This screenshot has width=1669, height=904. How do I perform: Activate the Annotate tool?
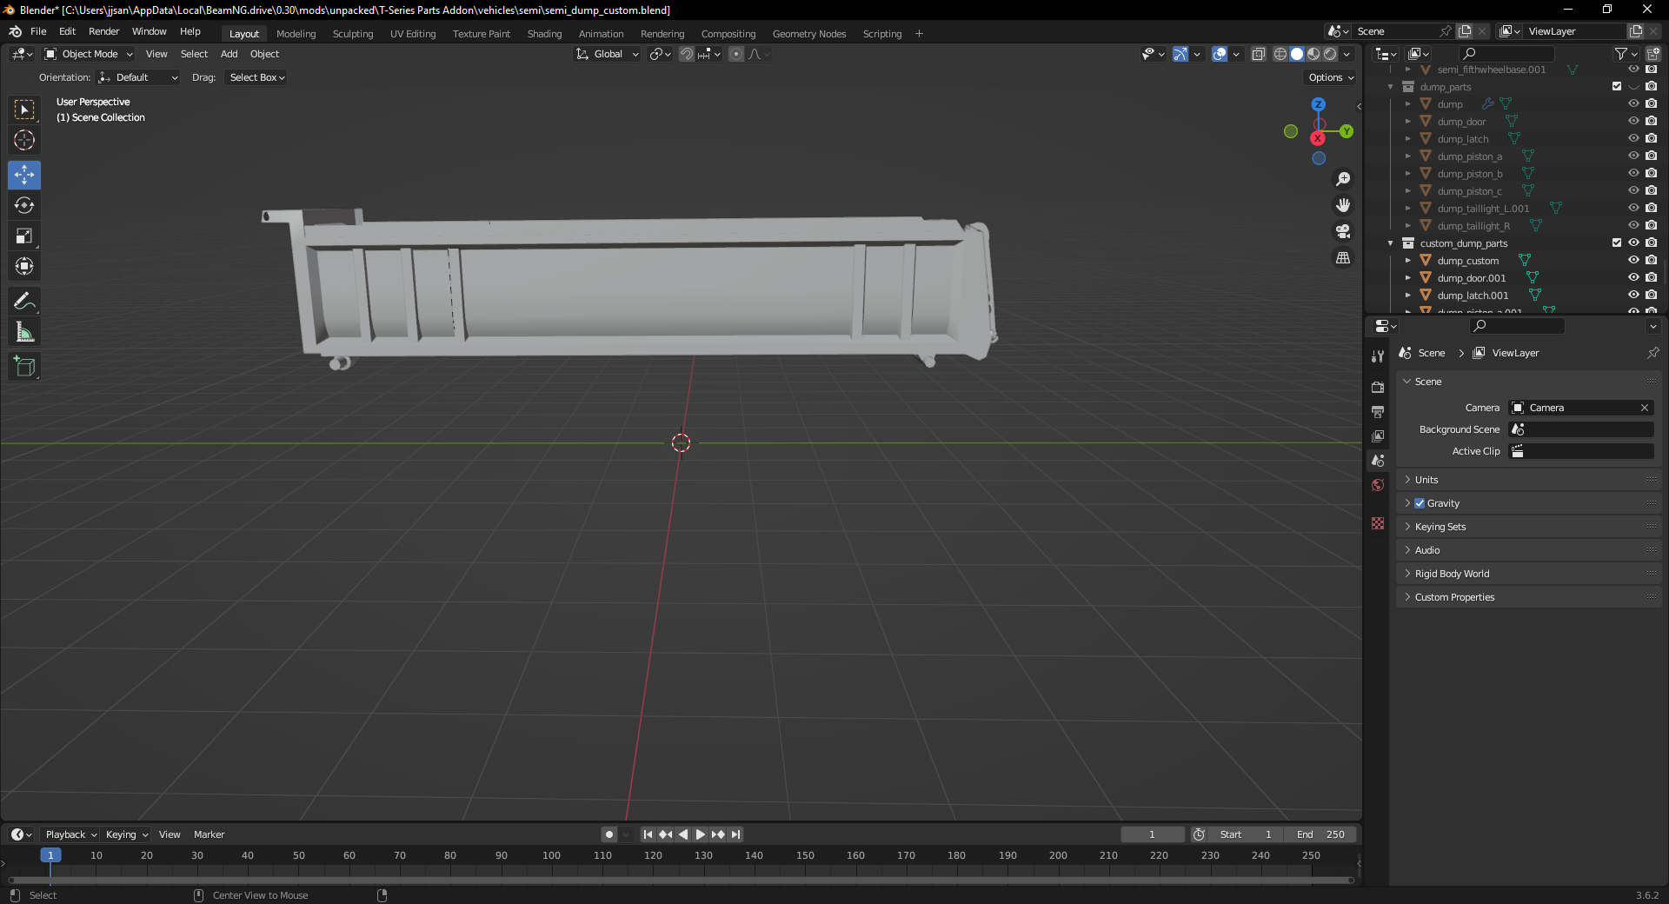tap(24, 302)
